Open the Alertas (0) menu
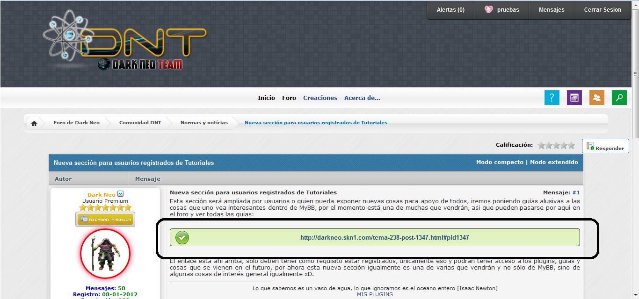 coord(450,10)
